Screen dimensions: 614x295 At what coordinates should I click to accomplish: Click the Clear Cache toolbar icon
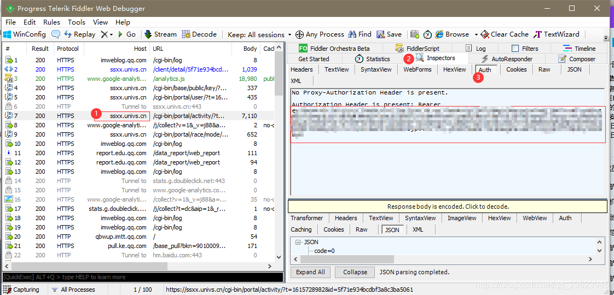[x=505, y=34]
